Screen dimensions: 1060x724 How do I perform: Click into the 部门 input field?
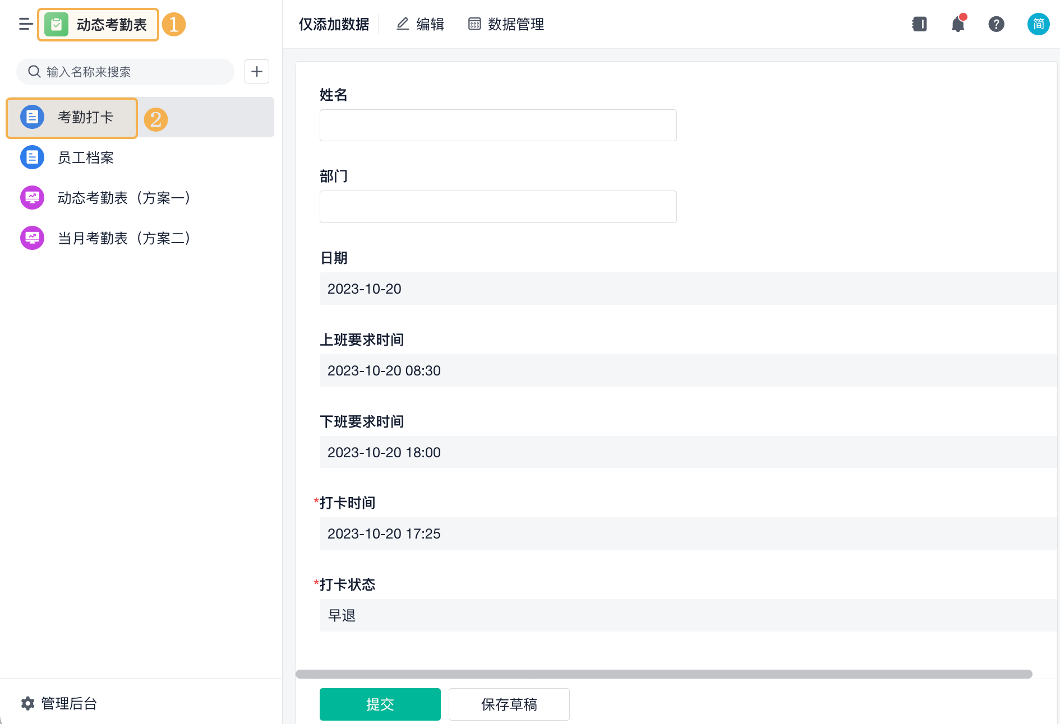tap(498, 207)
